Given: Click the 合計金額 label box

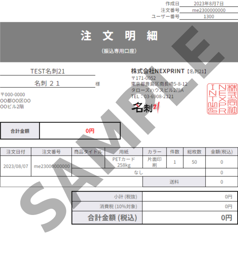Looking at the screenshot, I should [20, 131].
